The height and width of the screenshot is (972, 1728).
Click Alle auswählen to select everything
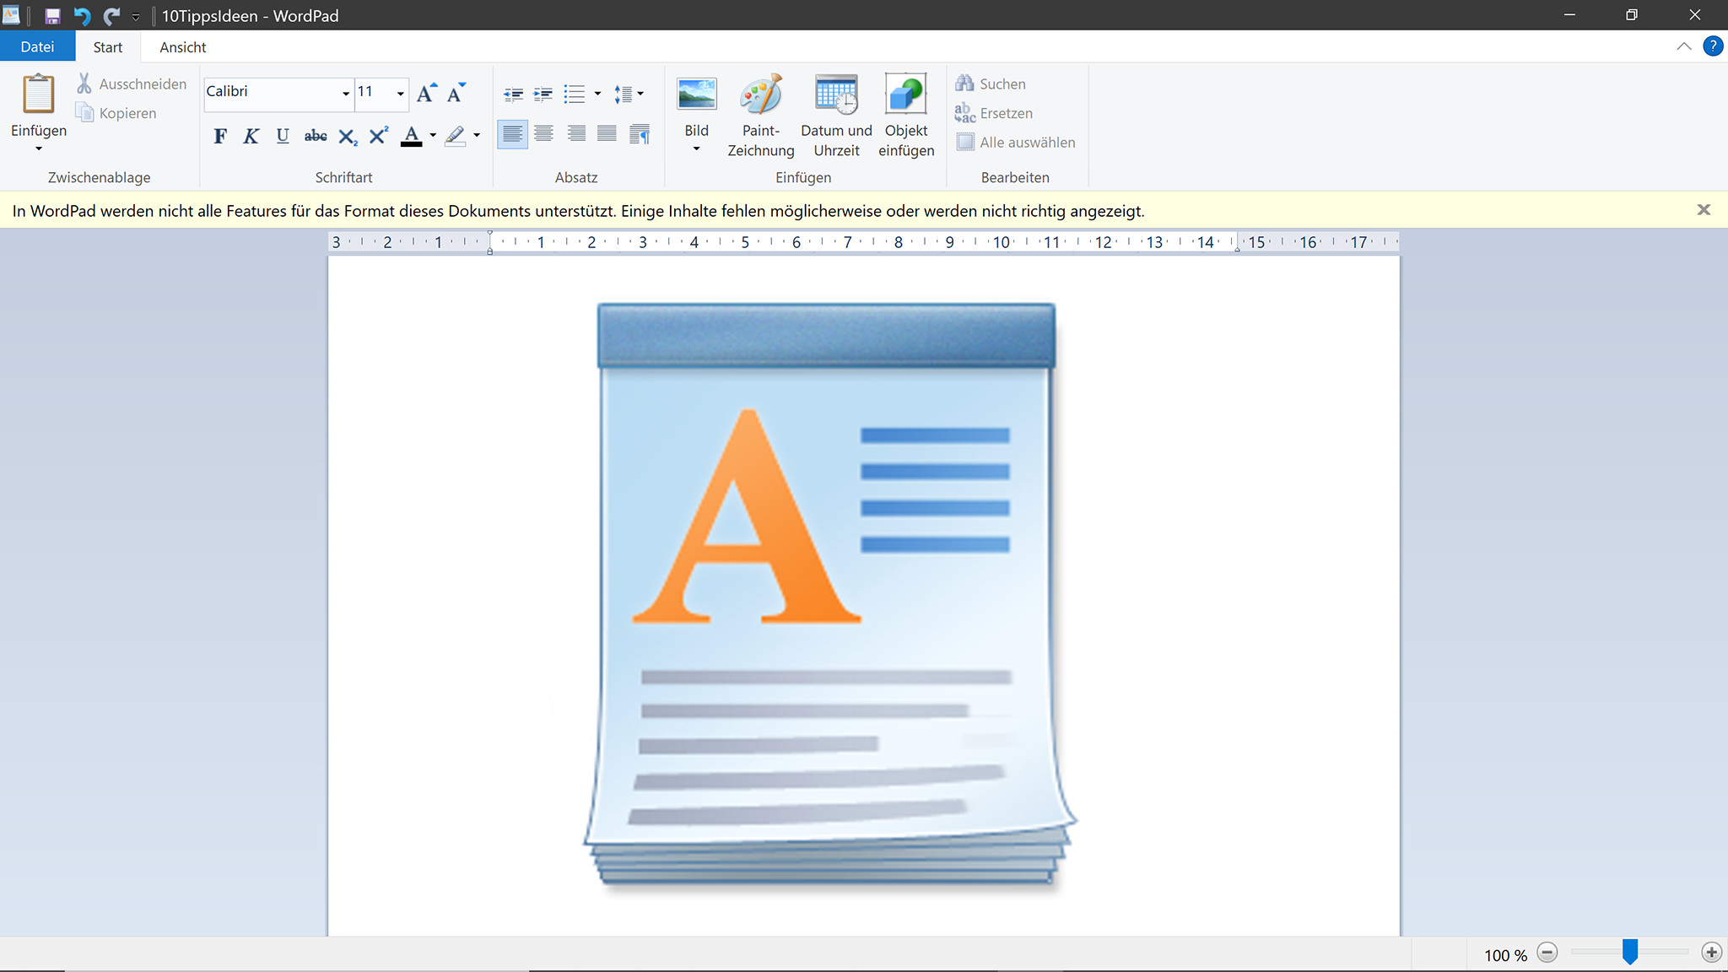pos(1026,142)
